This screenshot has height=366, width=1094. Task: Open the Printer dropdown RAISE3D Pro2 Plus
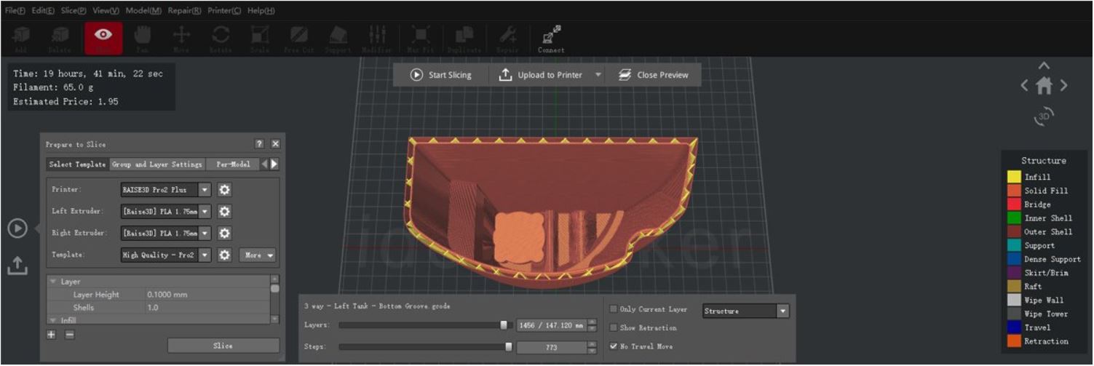pos(166,190)
